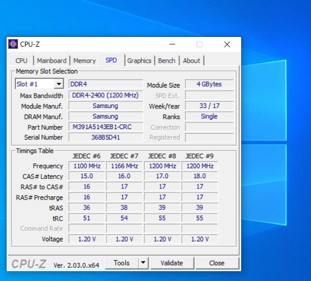Open the CPU tab
Viewport: 311px width, 281px height.
[22, 61]
